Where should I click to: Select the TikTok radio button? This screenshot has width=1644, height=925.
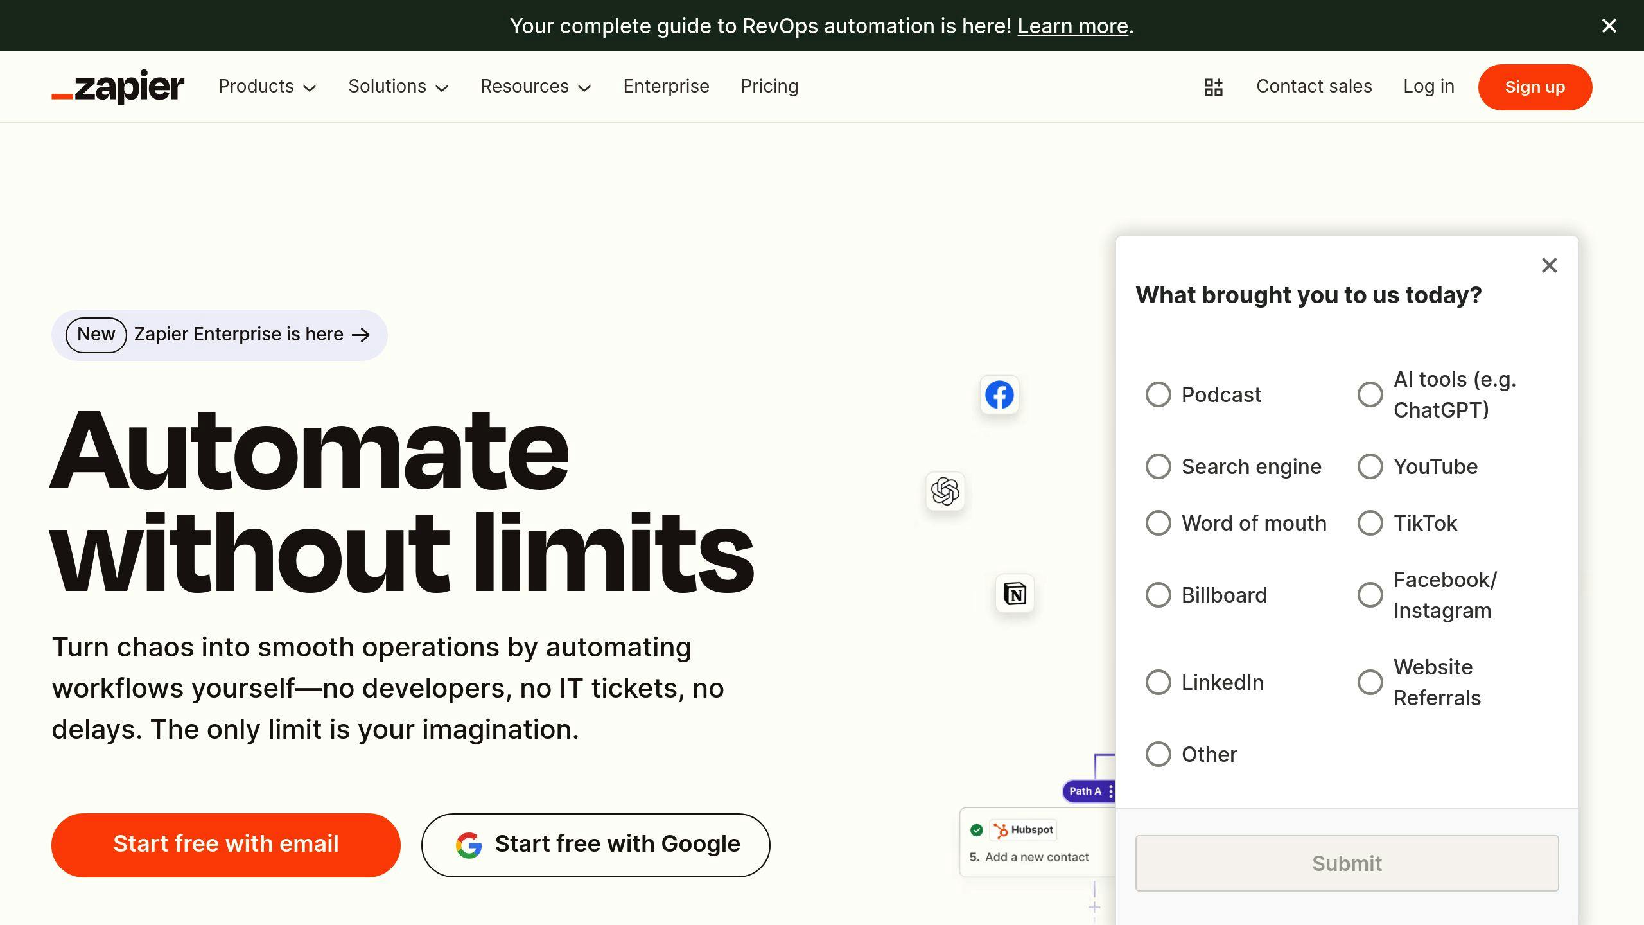pyautogui.click(x=1370, y=523)
